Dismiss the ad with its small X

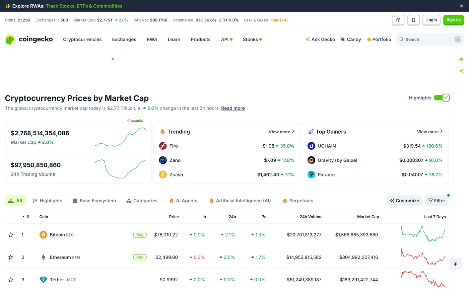[113, 59]
